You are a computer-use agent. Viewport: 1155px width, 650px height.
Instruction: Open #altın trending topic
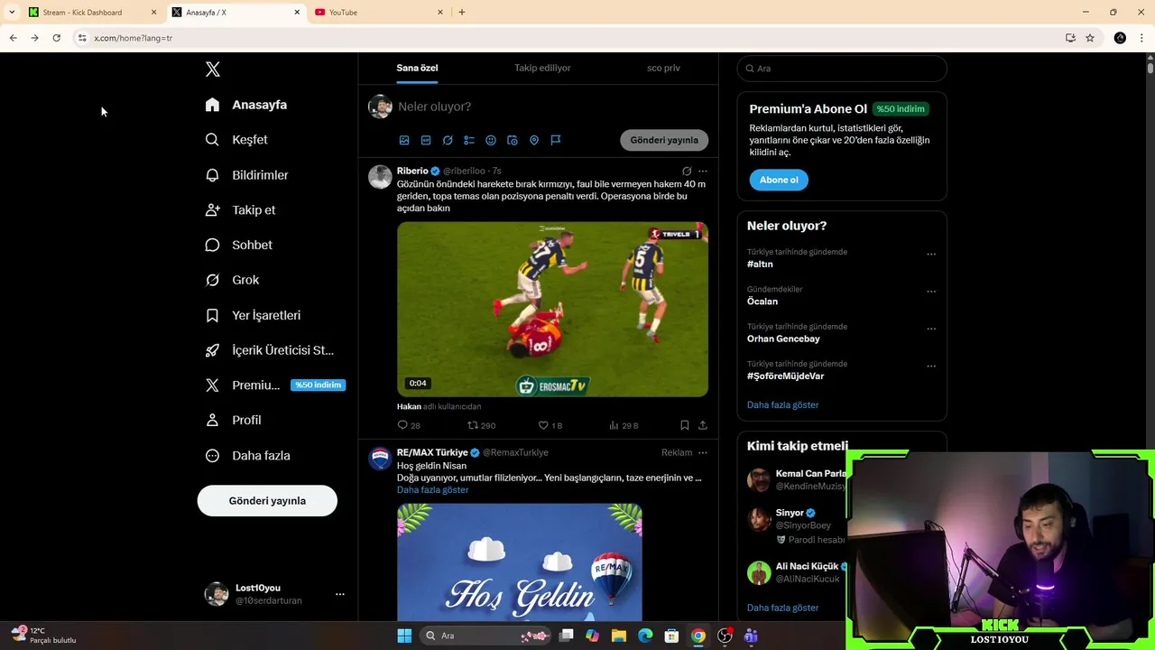point(760,265)
